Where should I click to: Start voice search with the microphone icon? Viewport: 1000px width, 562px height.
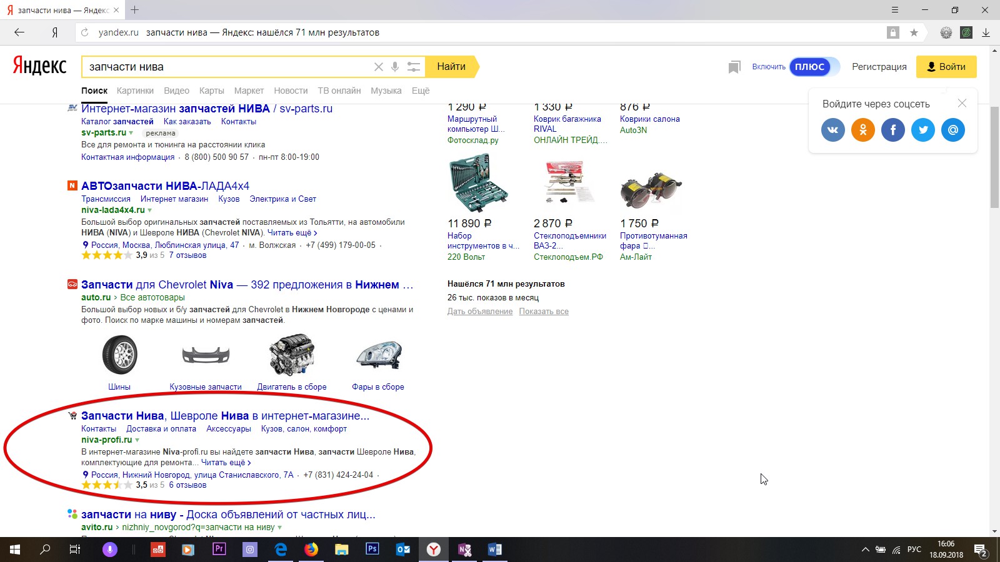tap(395, 67)
